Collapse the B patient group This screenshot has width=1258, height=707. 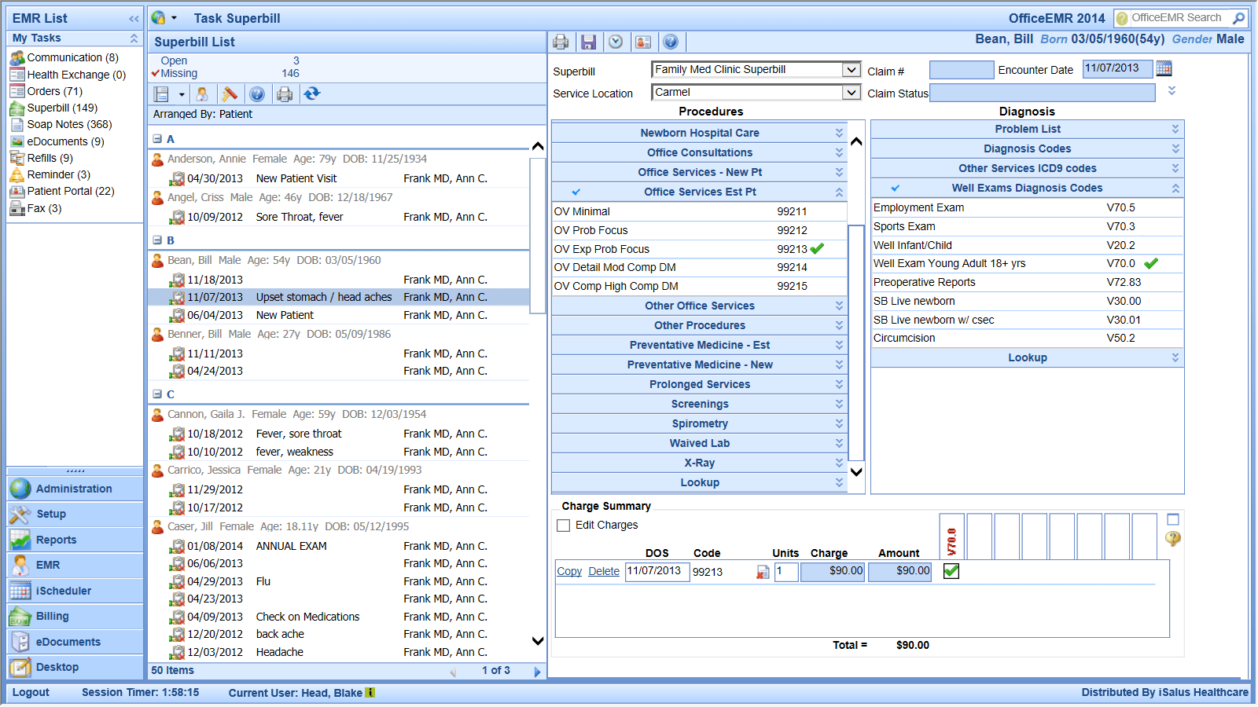pos(157,240)
